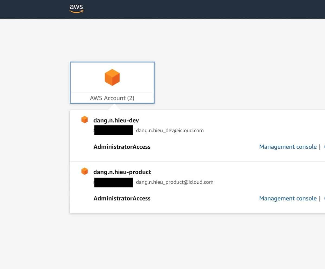Open Management console for dang.n.hieu-dev
The height and width of the screenshot is (269, 325).
click(x=288, y=146)
